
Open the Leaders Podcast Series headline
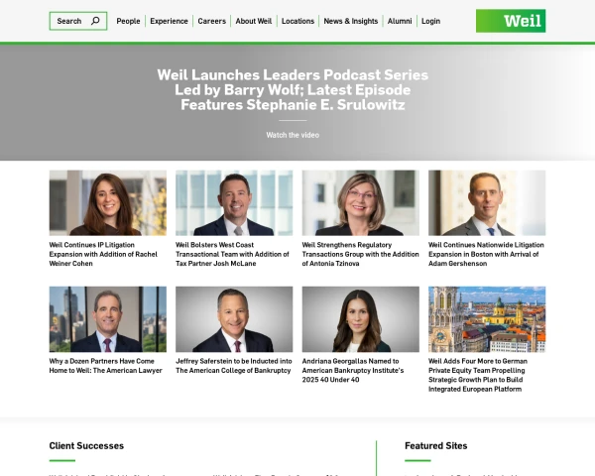click(293, 90)
